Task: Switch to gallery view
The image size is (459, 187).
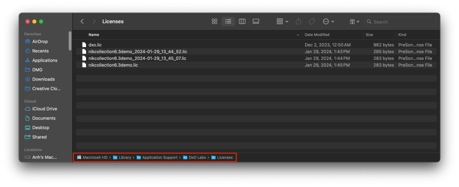Action: coord(256,21)
